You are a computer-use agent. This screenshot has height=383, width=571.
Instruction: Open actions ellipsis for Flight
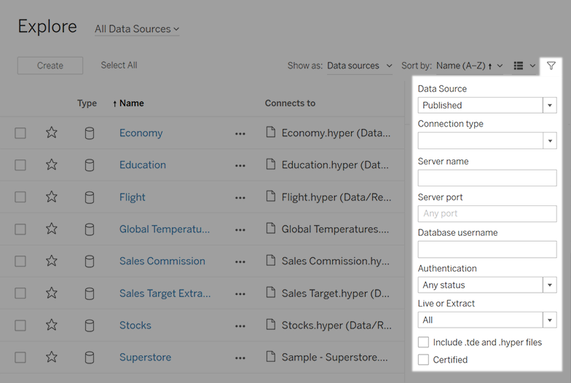pos(240,198)
